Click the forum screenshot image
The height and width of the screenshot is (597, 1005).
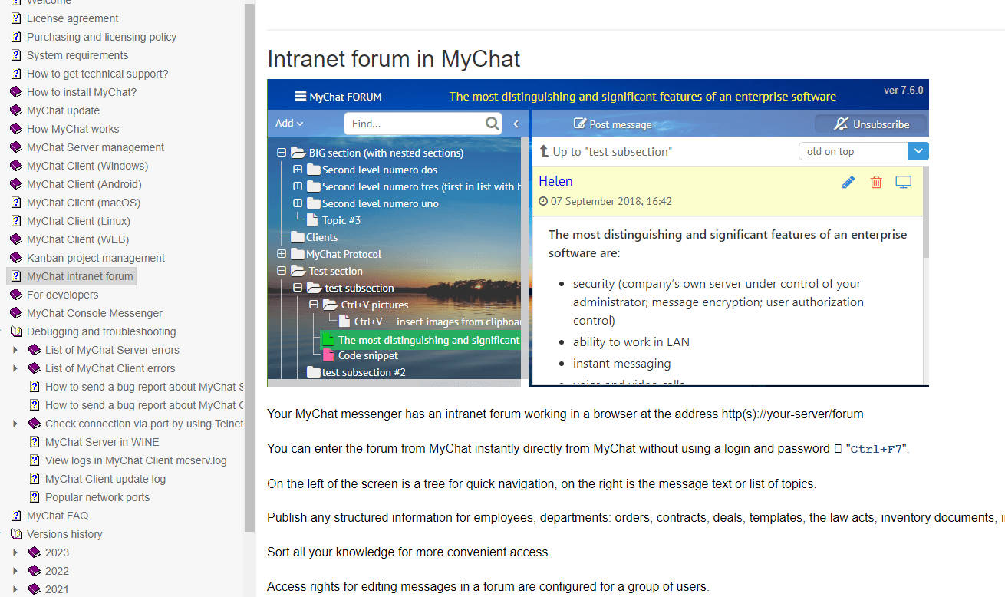point(598,233)
